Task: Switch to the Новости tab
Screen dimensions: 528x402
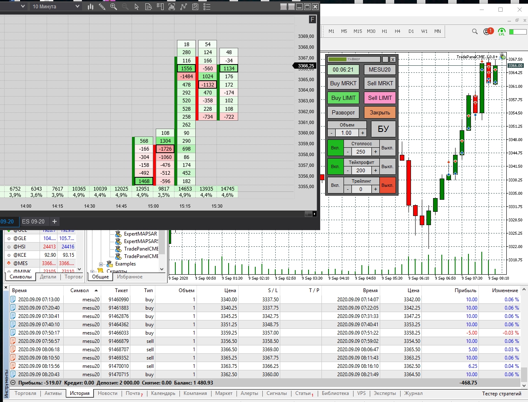Action: pos(107,393)
